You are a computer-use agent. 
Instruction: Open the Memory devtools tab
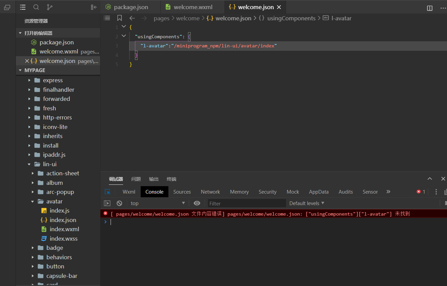239,192
